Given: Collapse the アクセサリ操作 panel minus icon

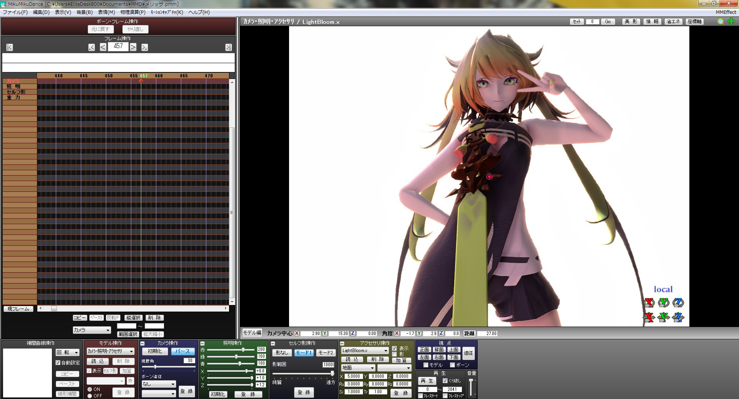Looking at the screenshot, I should click(x=342, y=344).
